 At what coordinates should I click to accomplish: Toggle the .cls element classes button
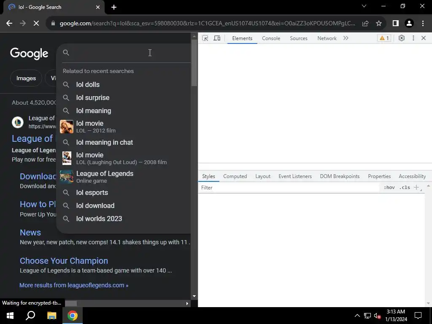(x=405, y=188)
